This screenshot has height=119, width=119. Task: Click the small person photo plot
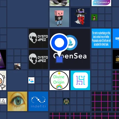17,66
